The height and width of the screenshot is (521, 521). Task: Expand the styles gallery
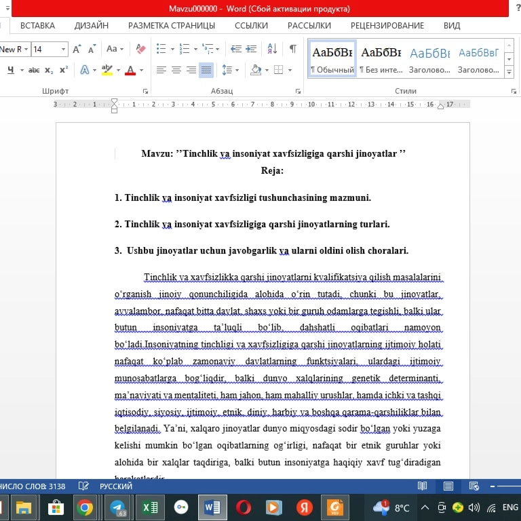coord(509,72)
